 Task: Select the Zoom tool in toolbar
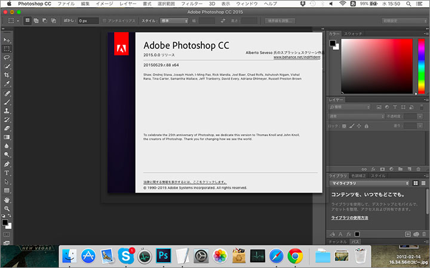tap(7, 209)
